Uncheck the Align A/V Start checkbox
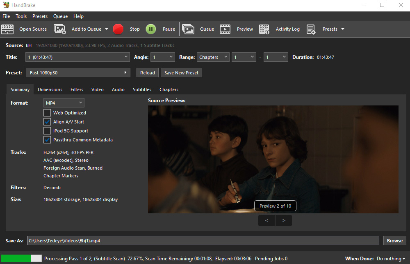 (47, 122)
